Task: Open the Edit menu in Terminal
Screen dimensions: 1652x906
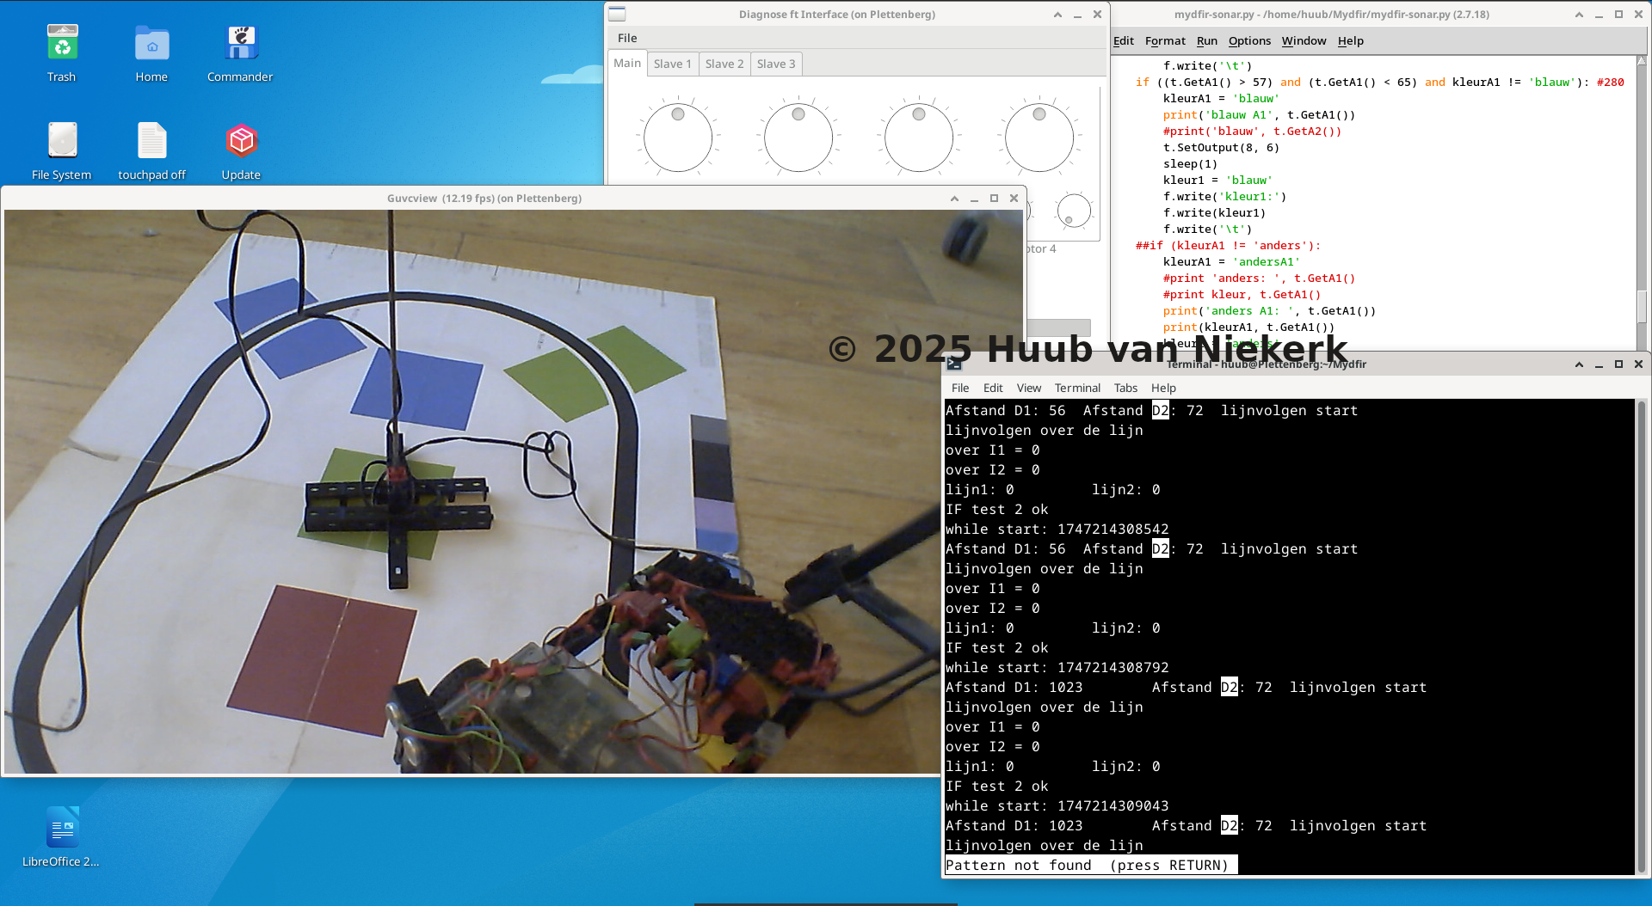Action: point(993,388)
